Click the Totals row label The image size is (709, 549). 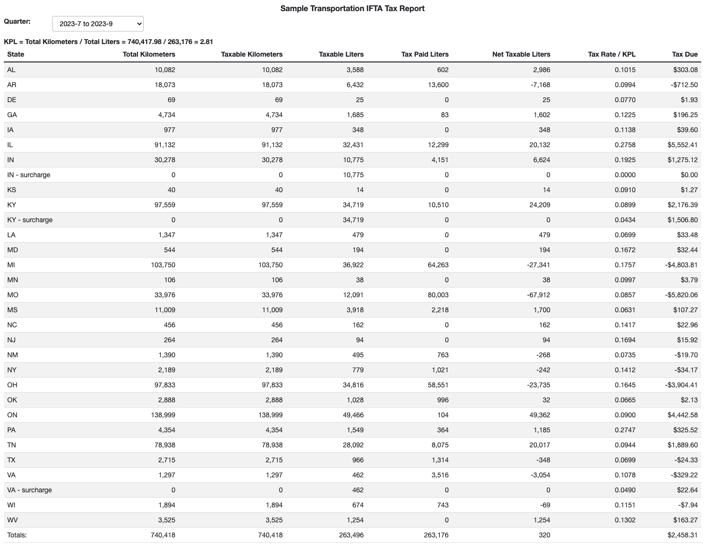(x=17, y=535)
